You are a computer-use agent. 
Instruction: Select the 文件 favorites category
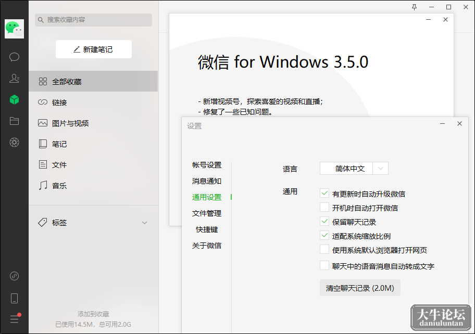(x=93, y=164)
